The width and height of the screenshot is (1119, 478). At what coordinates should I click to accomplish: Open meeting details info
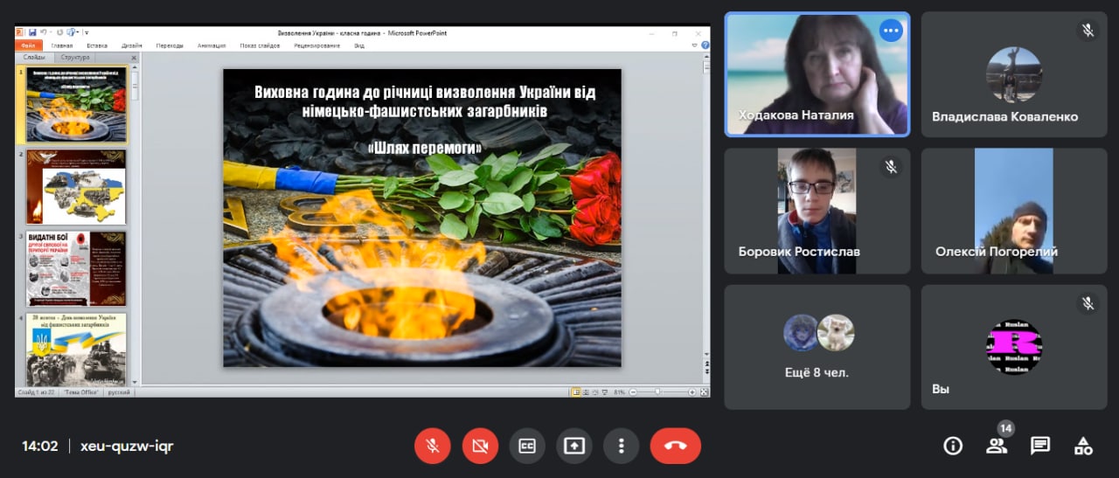click(952, 446)
